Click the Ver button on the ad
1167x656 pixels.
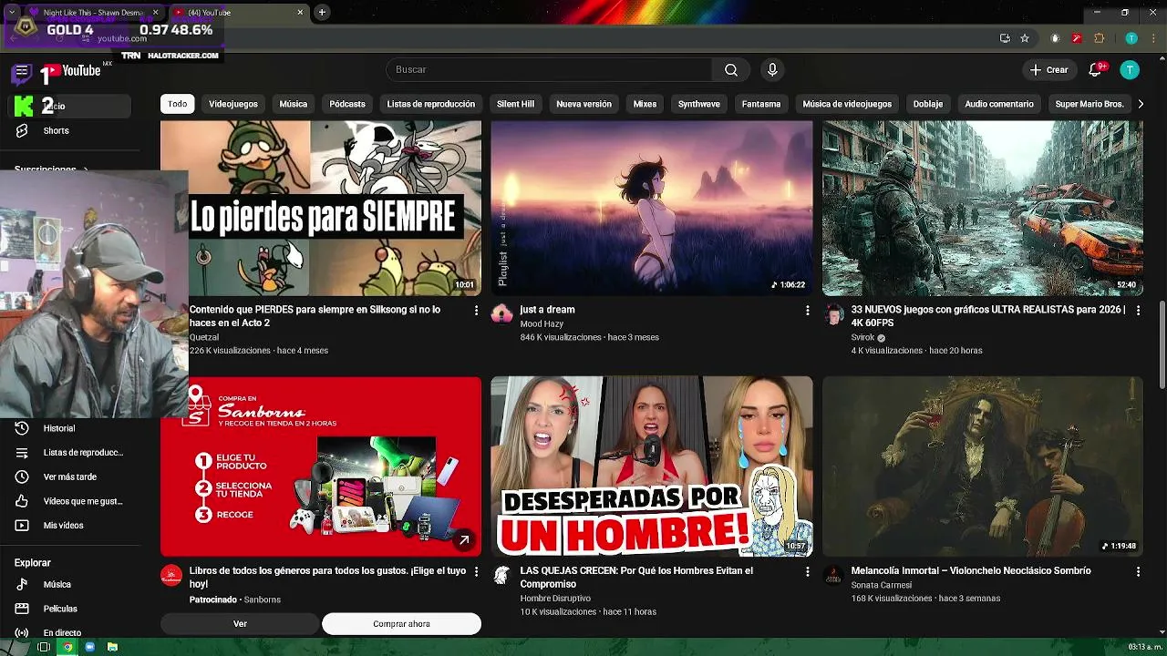[x=240, y=624]
